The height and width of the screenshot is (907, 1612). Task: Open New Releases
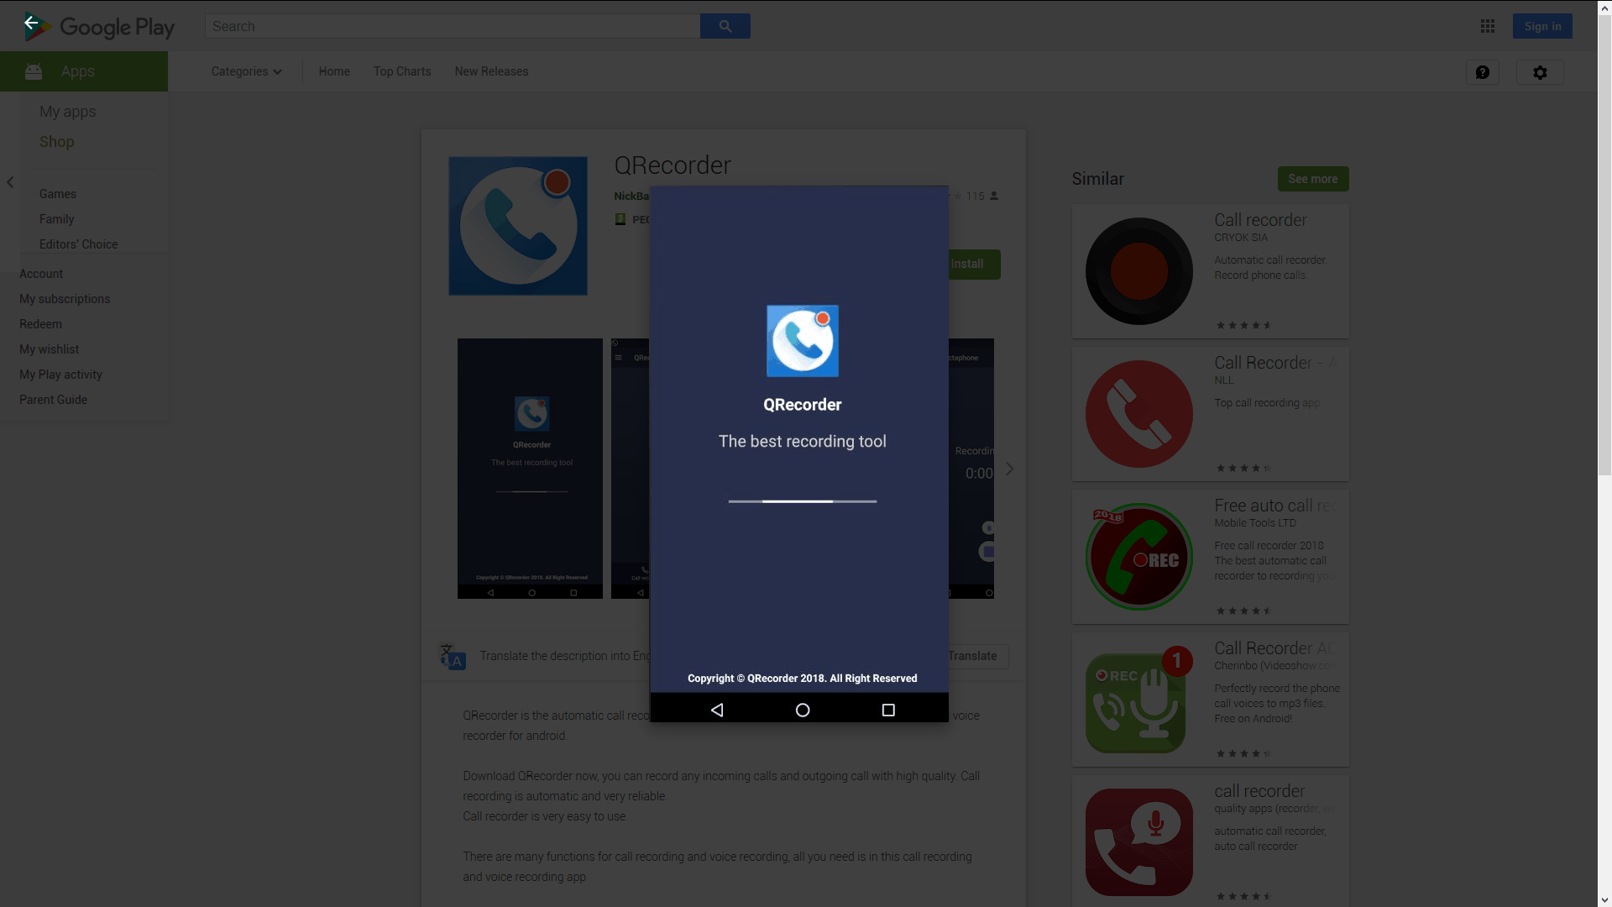(x=492, y=71)
